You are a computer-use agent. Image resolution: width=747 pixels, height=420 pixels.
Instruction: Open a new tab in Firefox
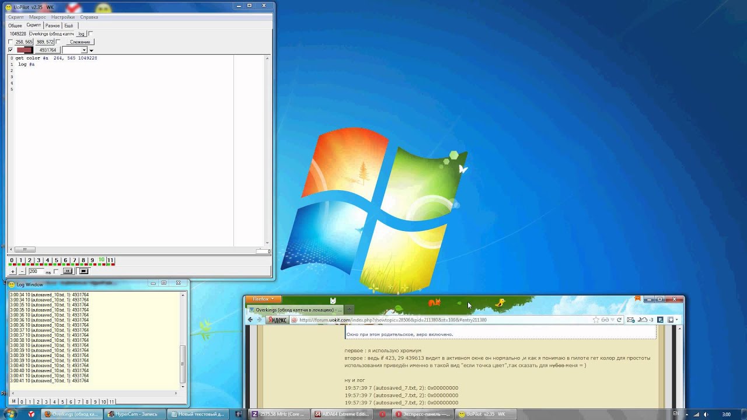click(x=350, y=310)
